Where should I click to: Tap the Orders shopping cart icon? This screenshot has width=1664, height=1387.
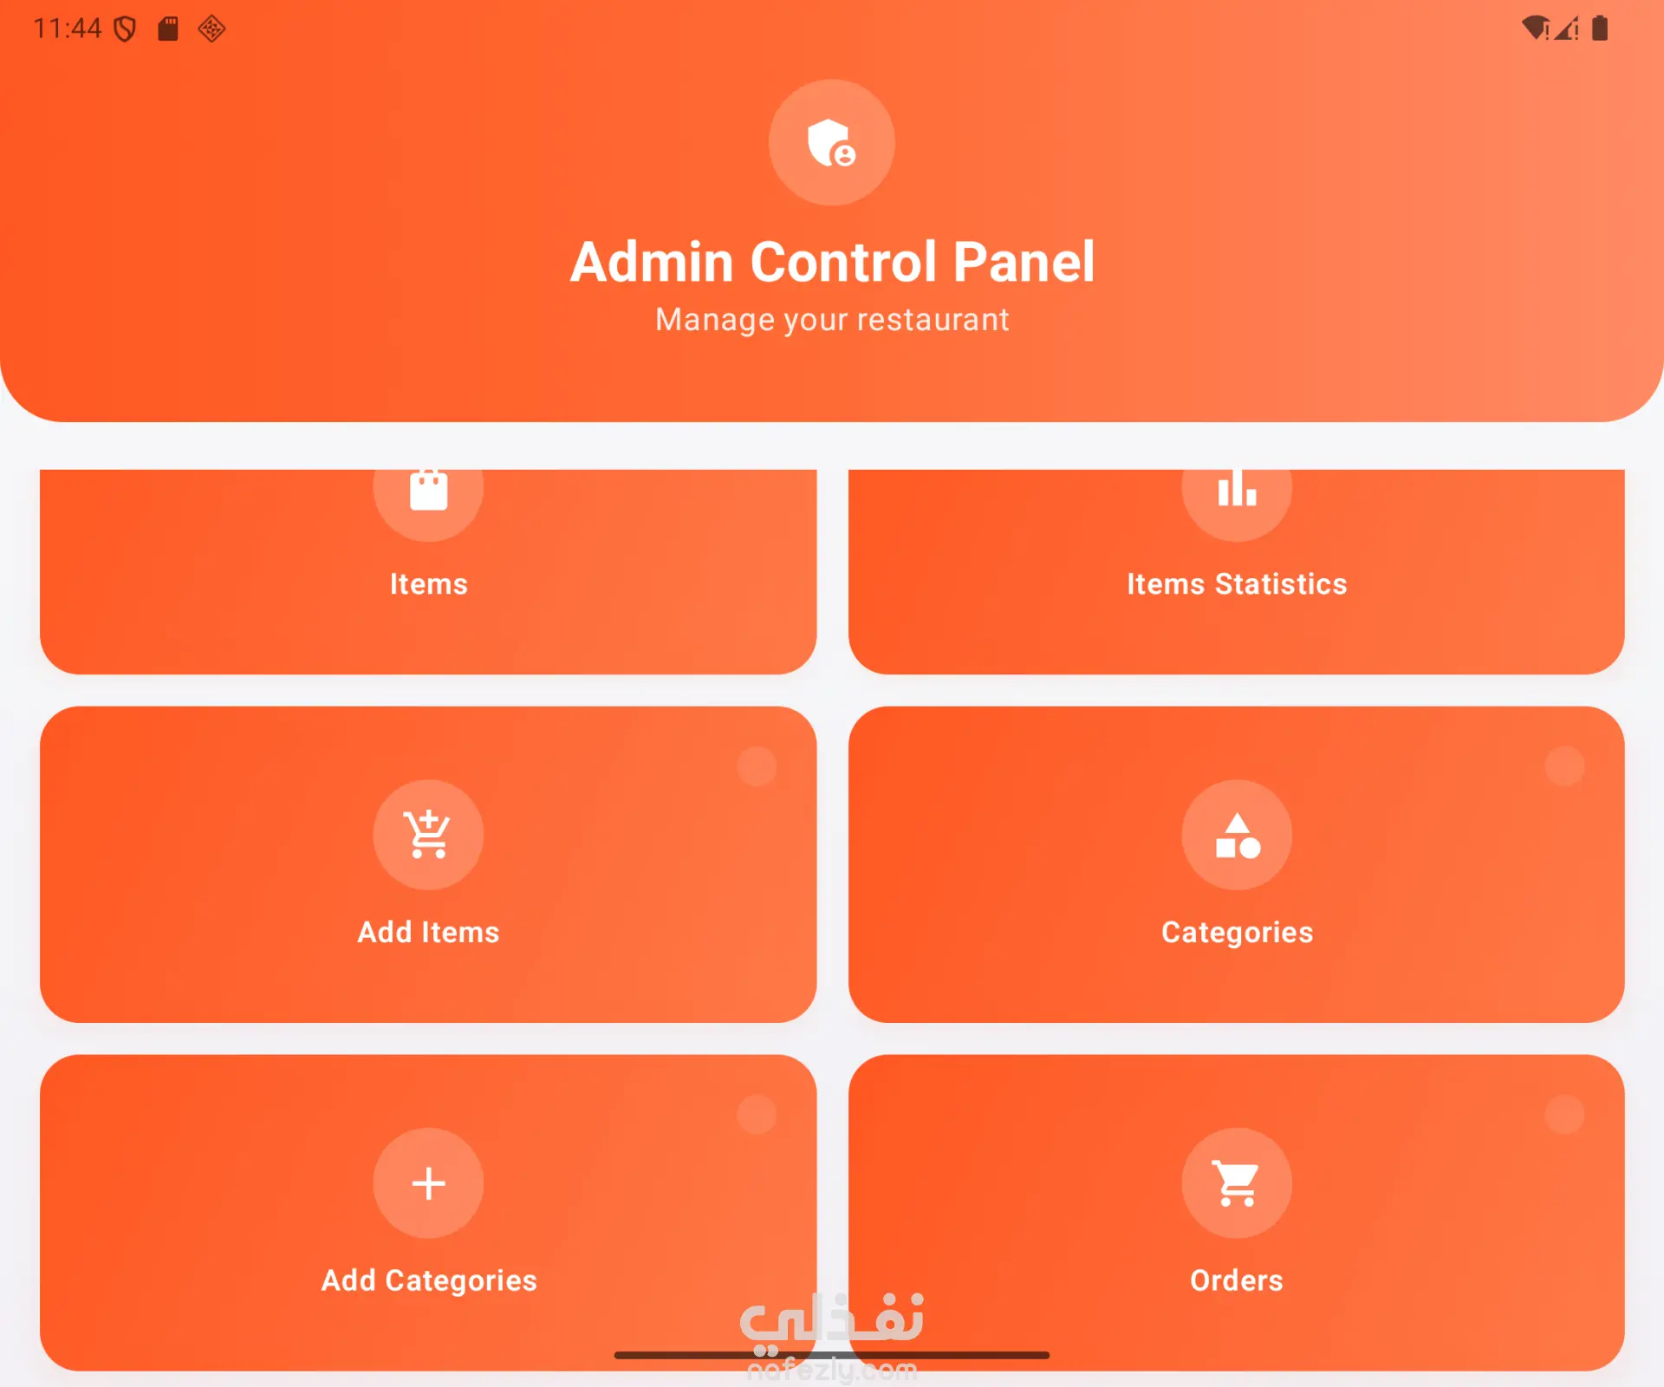point(1237,1183)
